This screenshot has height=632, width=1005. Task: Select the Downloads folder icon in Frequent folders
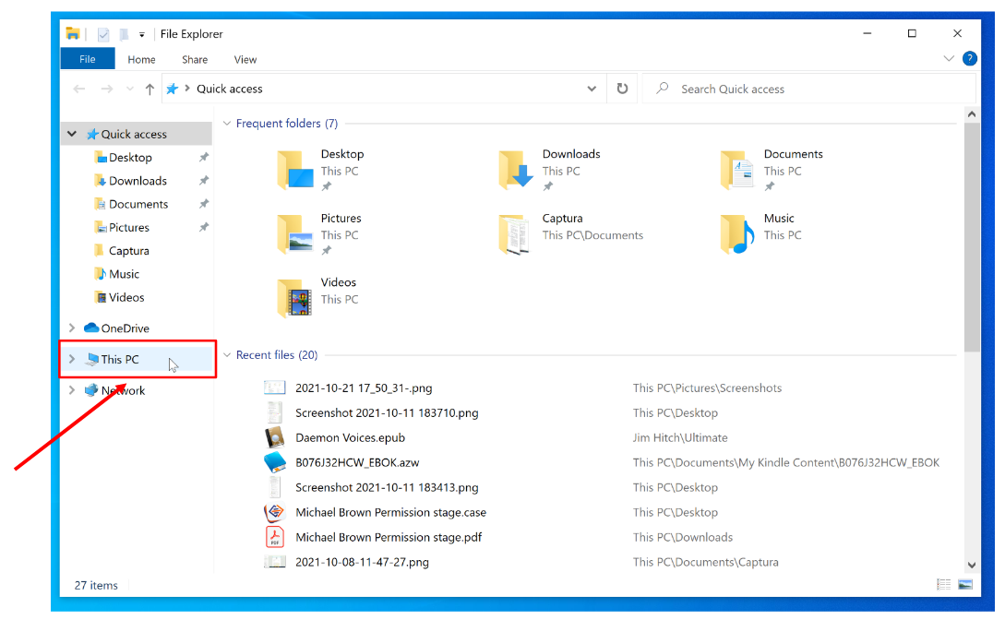pyautogui.click(x=517, y=170)
